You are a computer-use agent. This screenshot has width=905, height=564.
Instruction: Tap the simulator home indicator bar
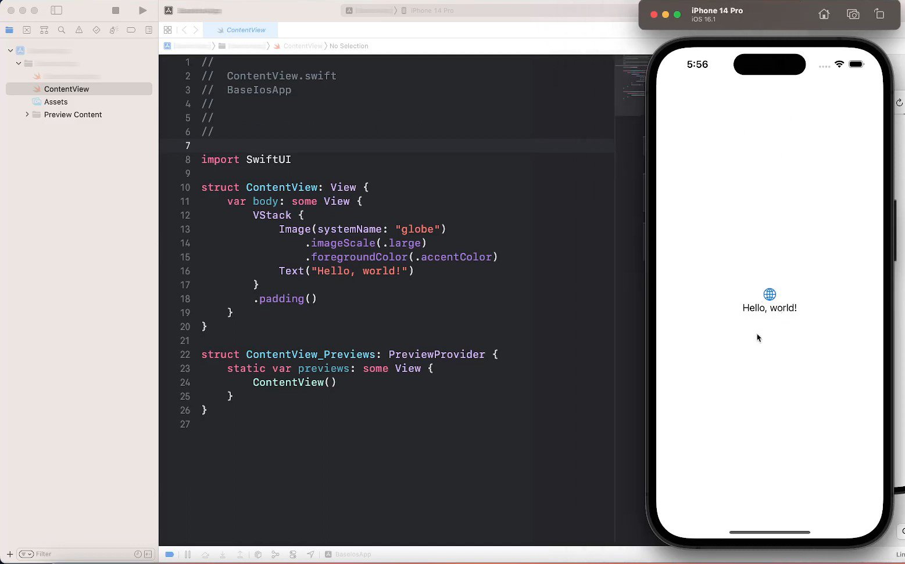coord(770,532)
